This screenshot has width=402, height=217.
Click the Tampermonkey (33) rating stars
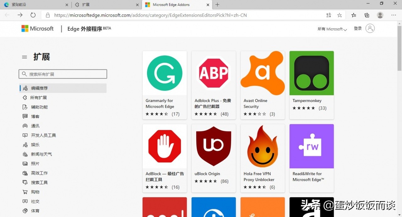tap(304, 108)
